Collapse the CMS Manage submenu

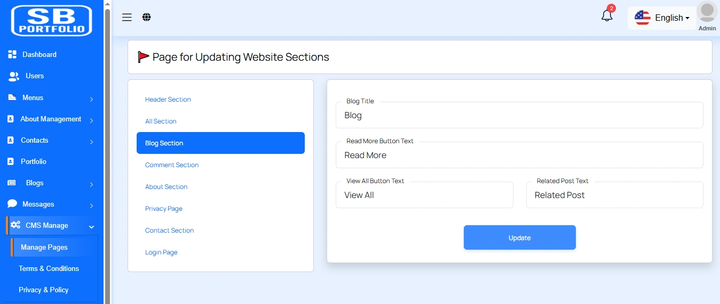pyautogui.click(x=51, y=226)
